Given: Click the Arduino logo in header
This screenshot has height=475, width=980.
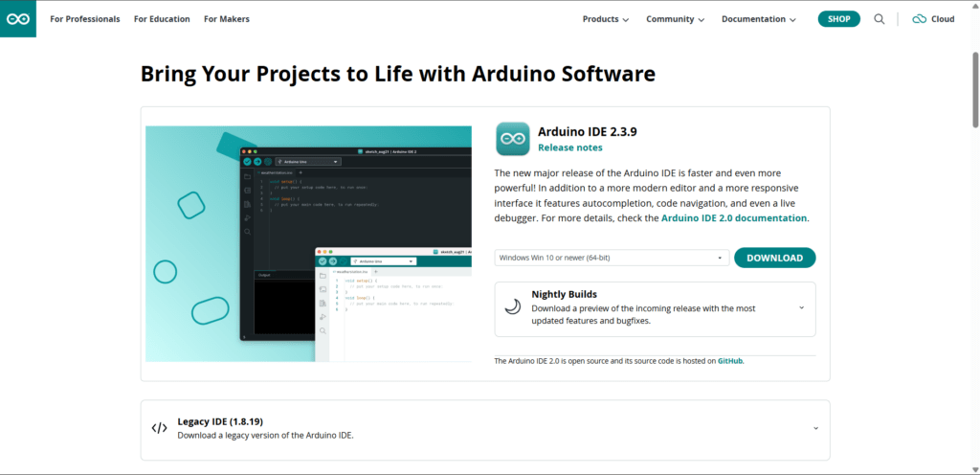Looking at the screenshot, I should (x=18, y=19).
